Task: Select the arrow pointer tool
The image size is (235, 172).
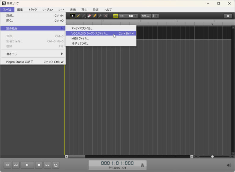Action: (73, 16)
